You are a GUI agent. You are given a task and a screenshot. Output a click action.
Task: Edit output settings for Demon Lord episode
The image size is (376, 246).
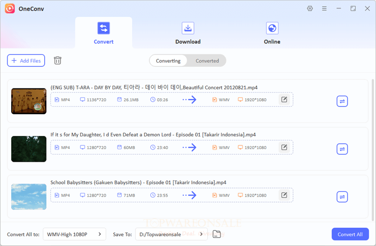(284, 147)
